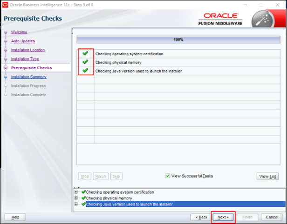The image size is (287, 224).
Task: Open the Auto Updates step
Action: tap(23, 41)
